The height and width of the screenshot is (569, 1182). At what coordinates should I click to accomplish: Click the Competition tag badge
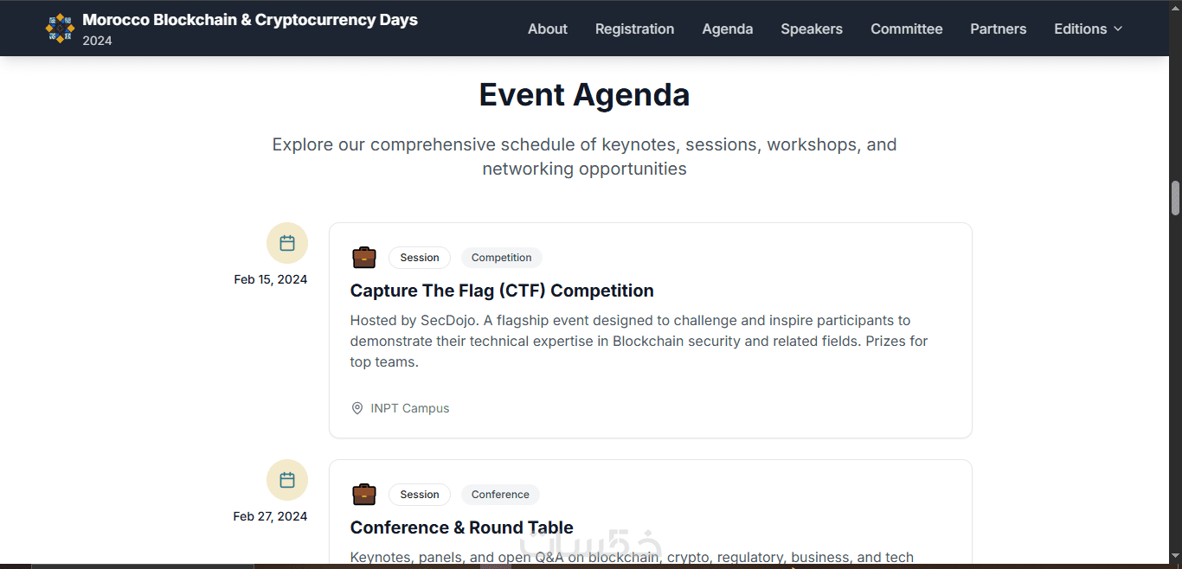tap(502, 258)
